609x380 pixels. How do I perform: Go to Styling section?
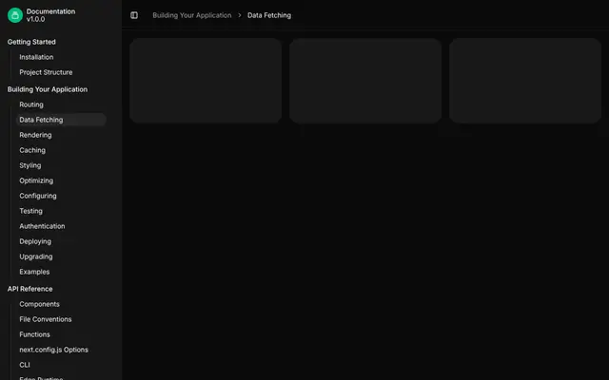tap(30, 165)
